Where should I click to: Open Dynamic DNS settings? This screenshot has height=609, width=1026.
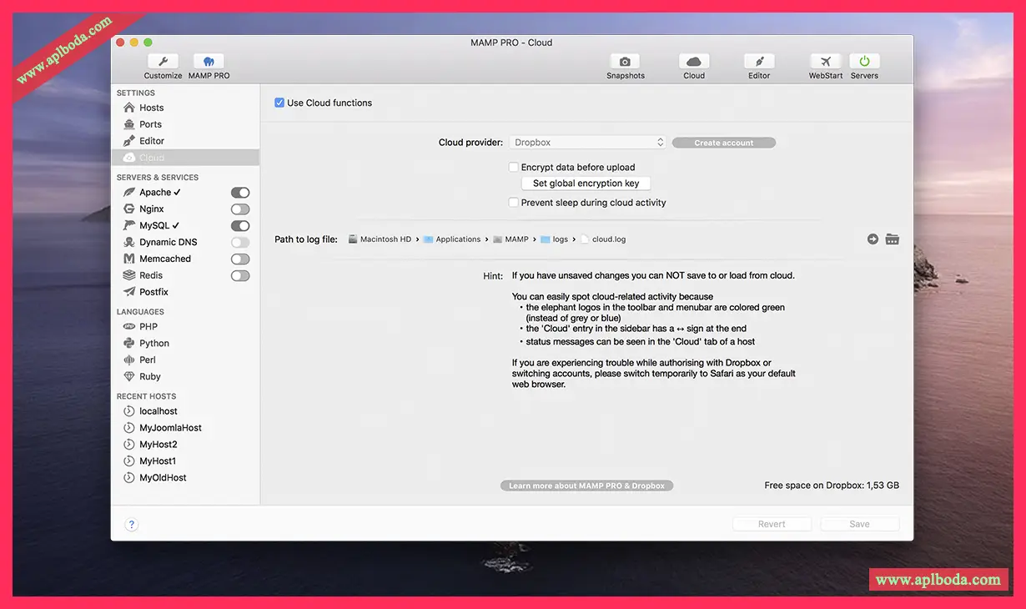coord(168,243)
